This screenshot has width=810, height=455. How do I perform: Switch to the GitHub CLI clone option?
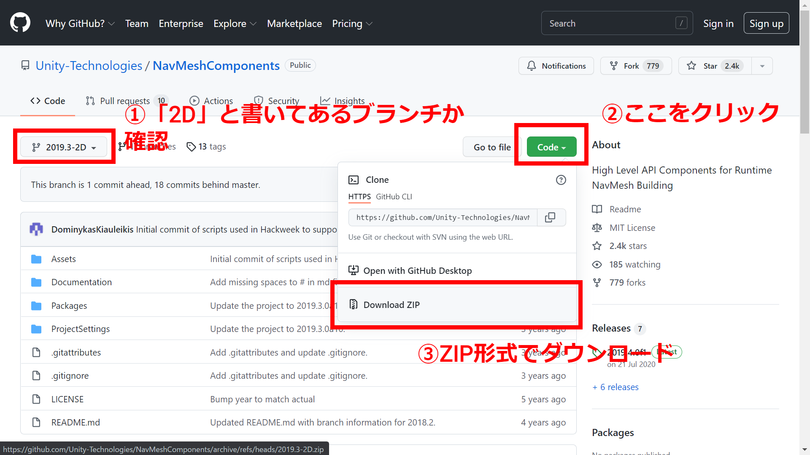tap(394, 197)
